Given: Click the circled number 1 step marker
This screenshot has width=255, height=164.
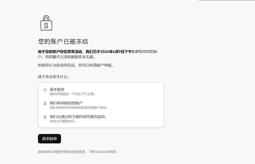Looking at the screenshot, I should [45, 90].
